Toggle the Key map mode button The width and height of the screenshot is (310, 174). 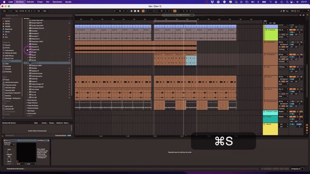[287, 11]
